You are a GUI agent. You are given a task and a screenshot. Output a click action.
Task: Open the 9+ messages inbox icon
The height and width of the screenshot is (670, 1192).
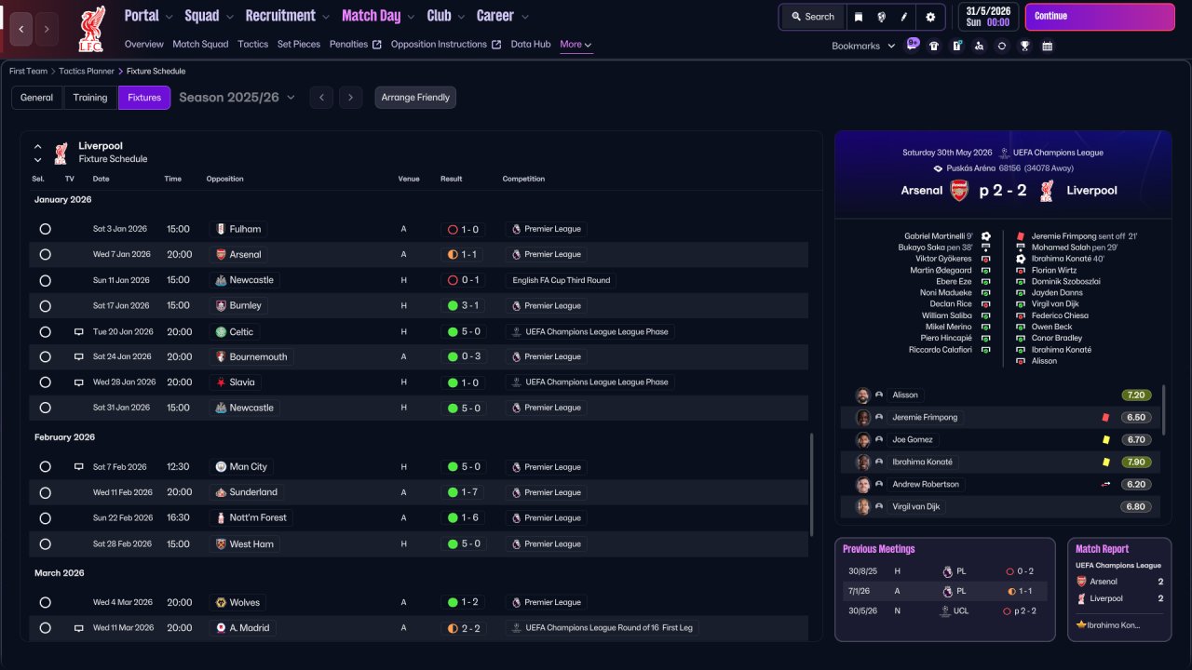coord(912,45)
